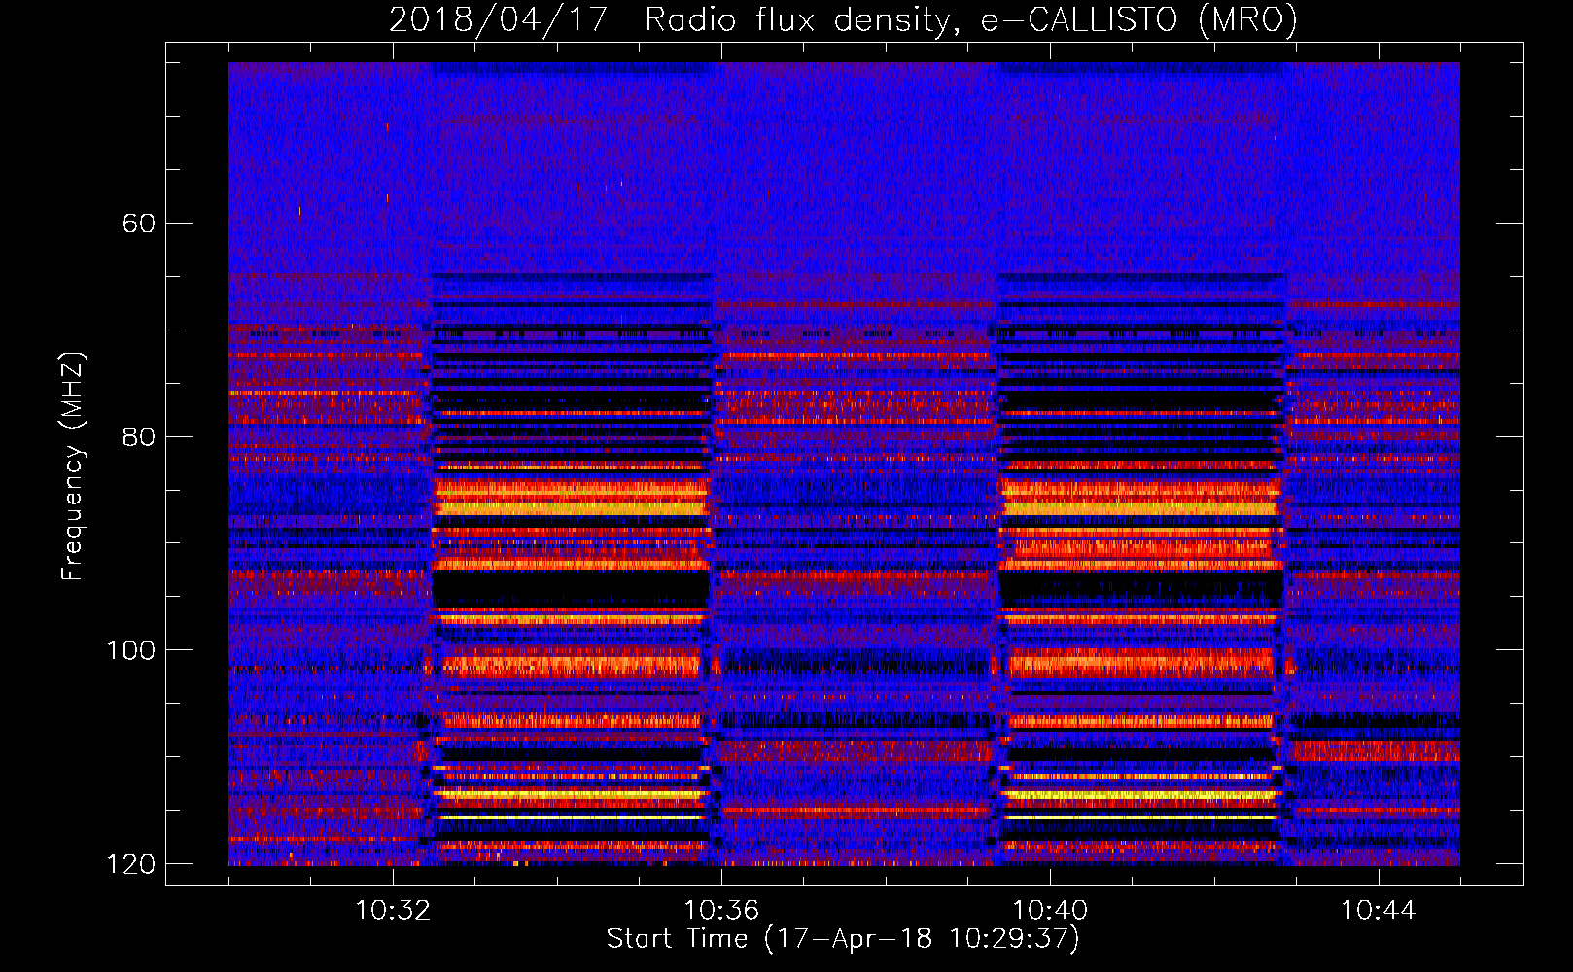Click the 10:36 time tick label
This screenshot has height=972, width=1573.
pos(721,910)
